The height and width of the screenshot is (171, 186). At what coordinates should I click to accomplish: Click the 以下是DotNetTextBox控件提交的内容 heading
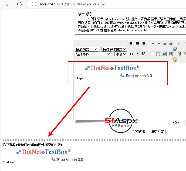point(33,145)
